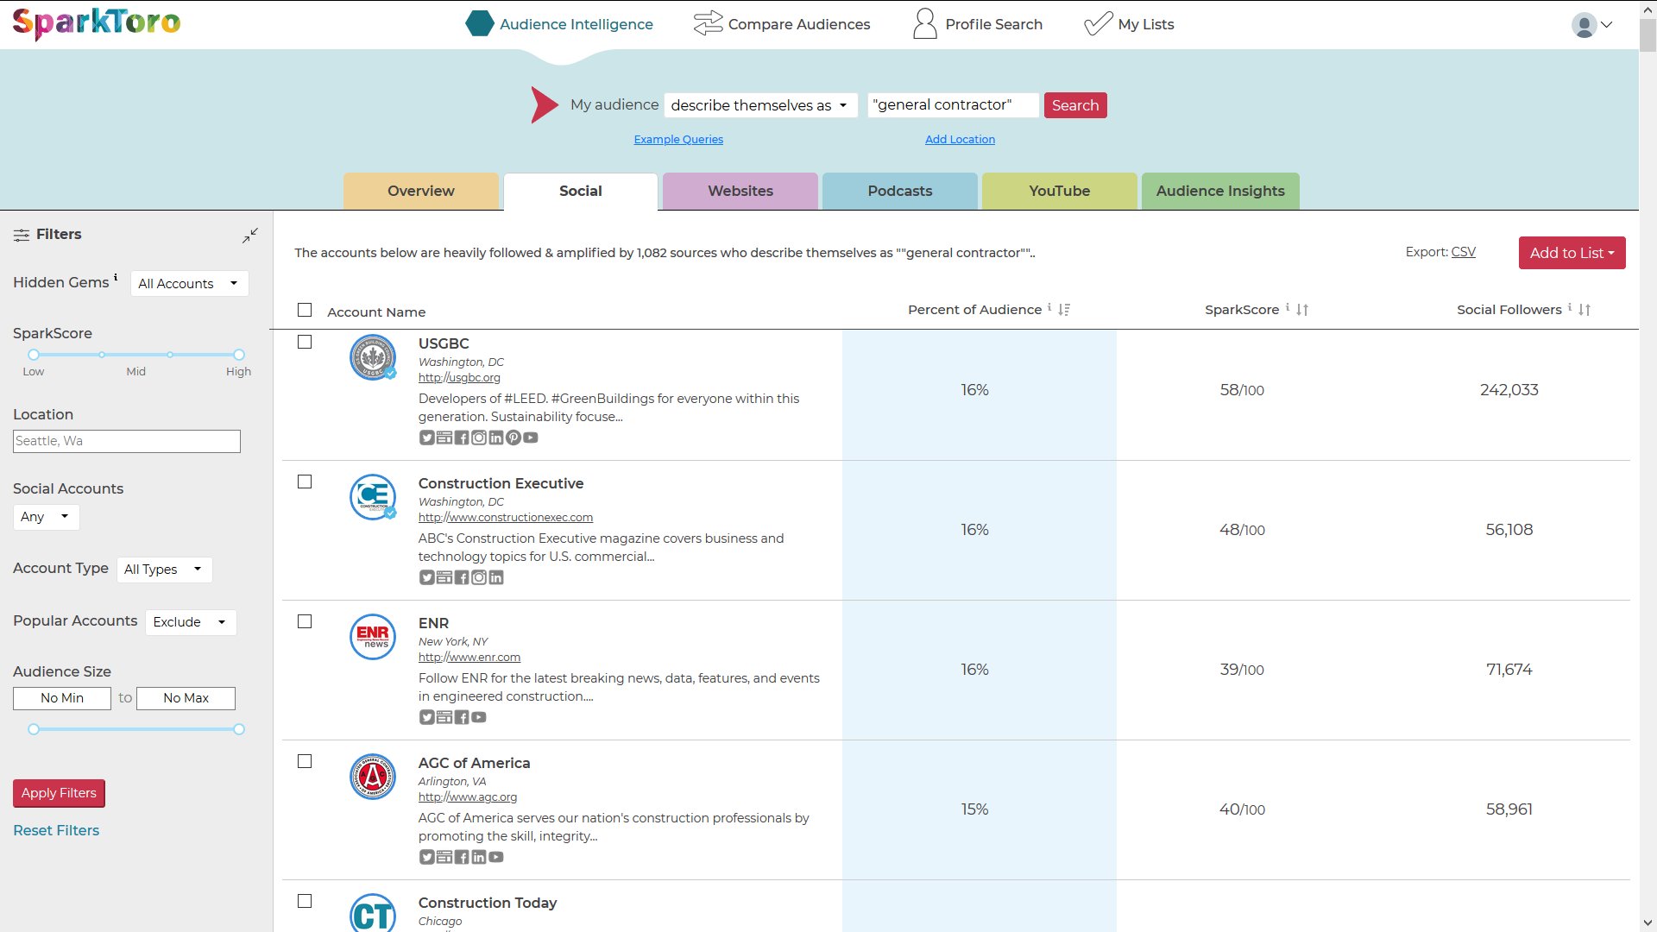The image size is (1657, 932).
Task: Click the red Search button
Action: tap(1075, 105)
